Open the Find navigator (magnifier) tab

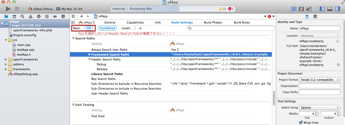click(x=22, y=16)
